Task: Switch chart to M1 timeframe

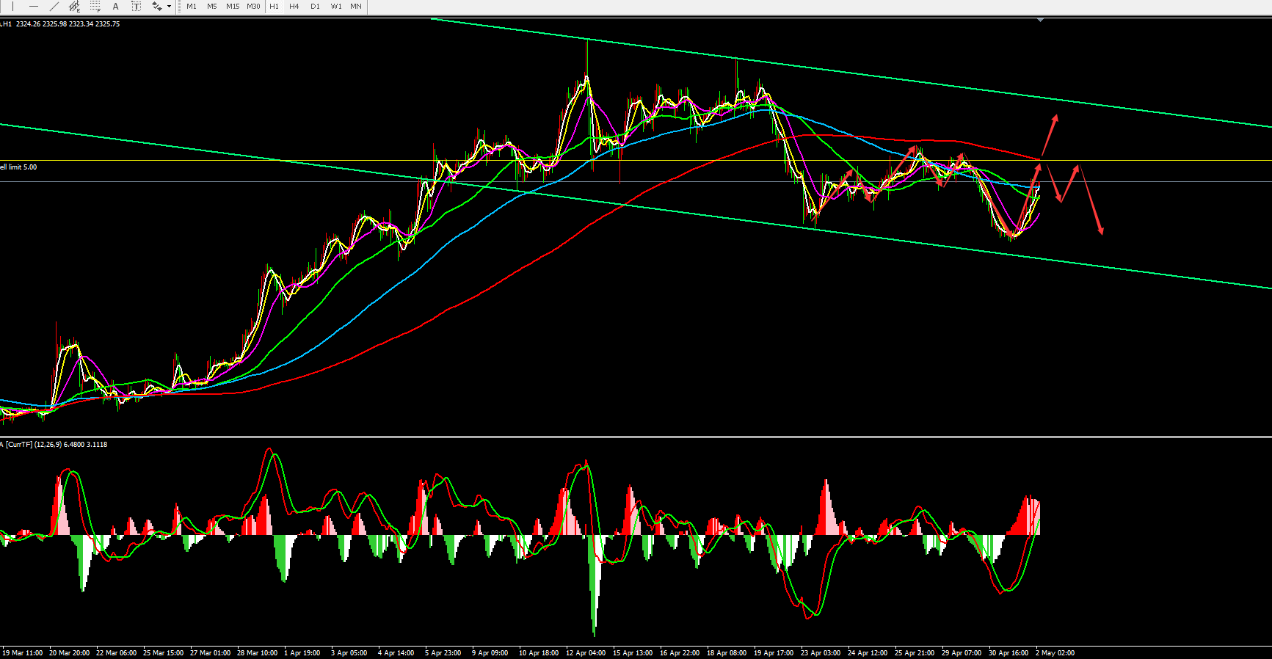Action: [x=192, y=7]
